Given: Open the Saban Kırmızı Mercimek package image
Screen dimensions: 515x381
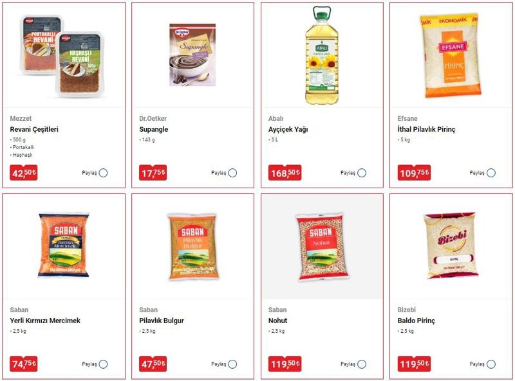Looking at the screenshot, I should pos(64,245).
